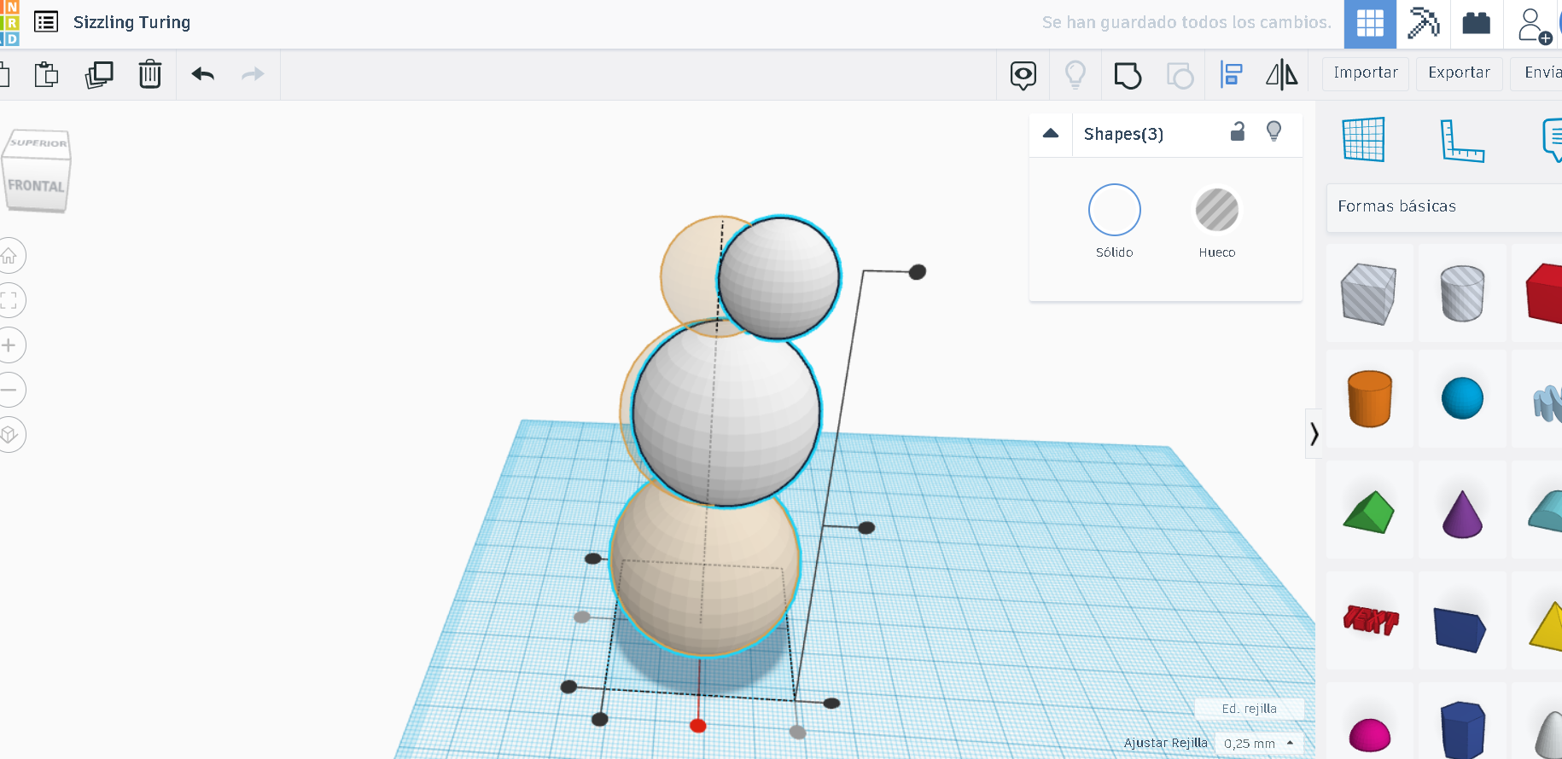Screen dimensions: 1562x759
Task: Open the Blocks pickaxe mode
Action: (x=1423, y=23)
